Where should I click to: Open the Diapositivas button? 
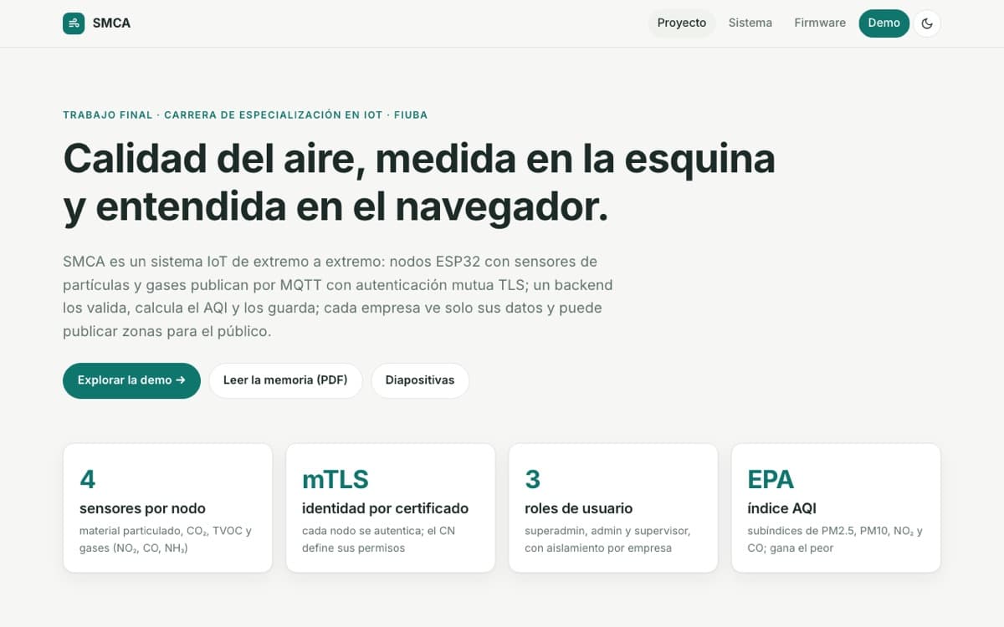point(420,380)
